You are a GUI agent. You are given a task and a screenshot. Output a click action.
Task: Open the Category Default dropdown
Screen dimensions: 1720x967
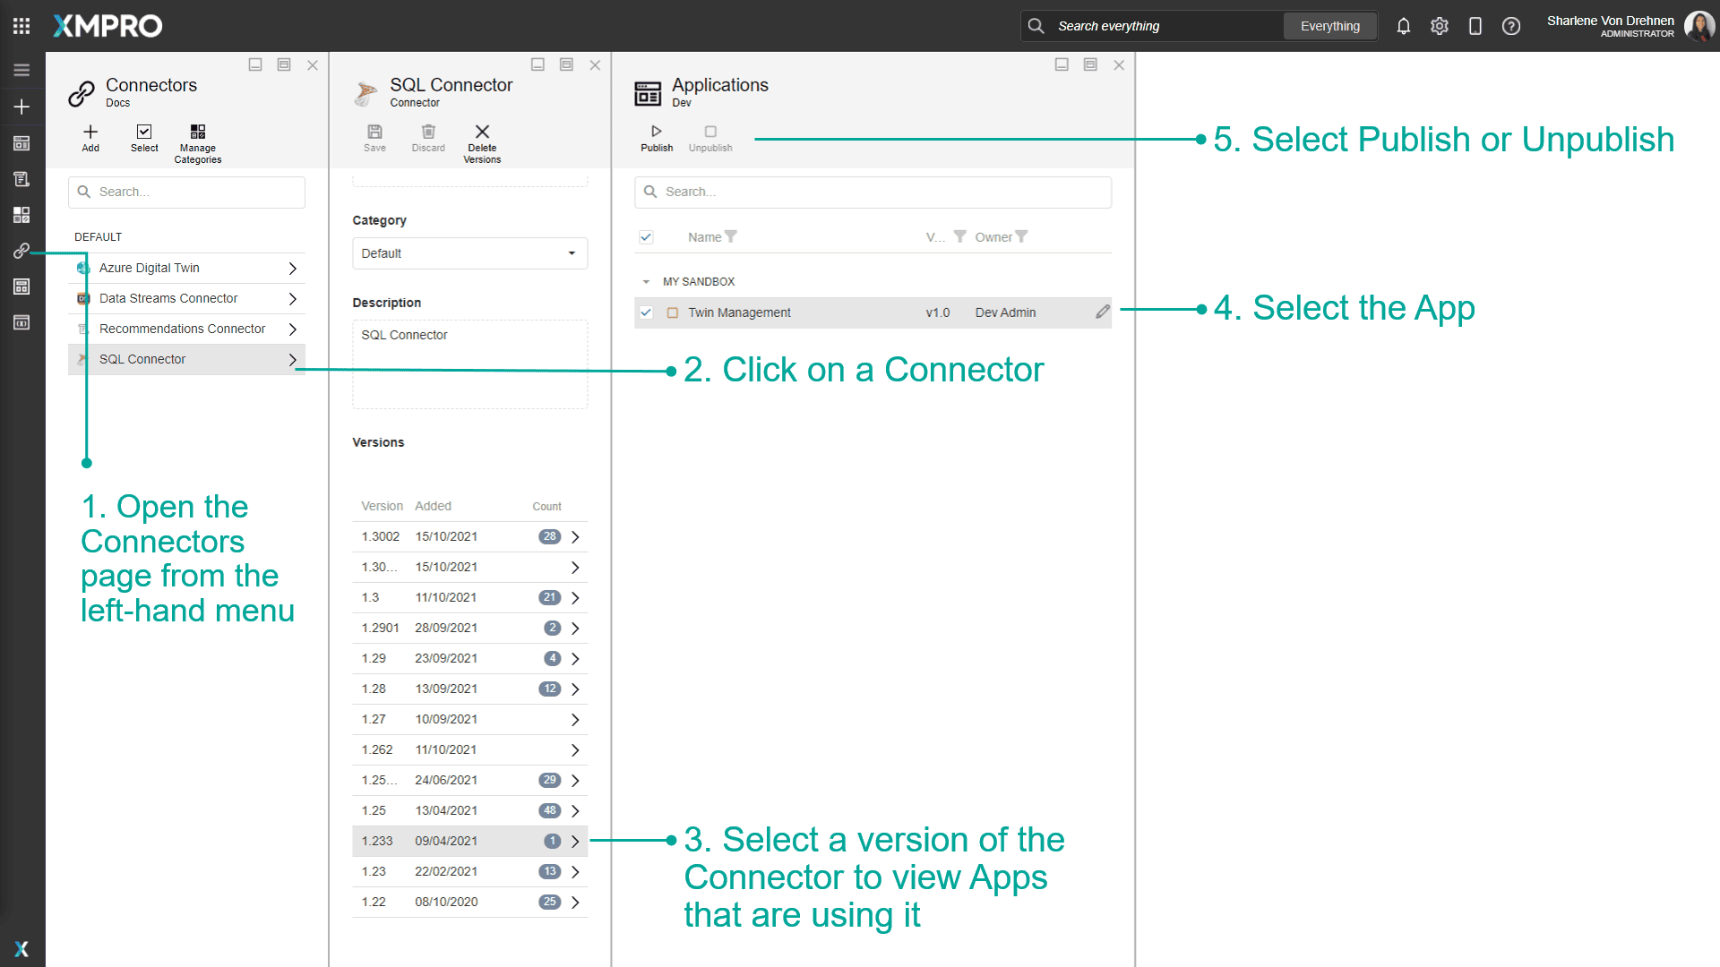[469, 253]
